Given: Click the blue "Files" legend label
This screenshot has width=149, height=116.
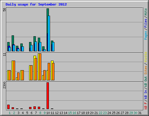Looking at the screenshot, I should (146, 23).
